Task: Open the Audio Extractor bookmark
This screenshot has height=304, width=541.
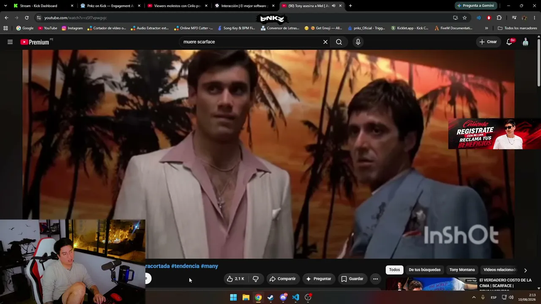Action: click(x=150, y=28)
